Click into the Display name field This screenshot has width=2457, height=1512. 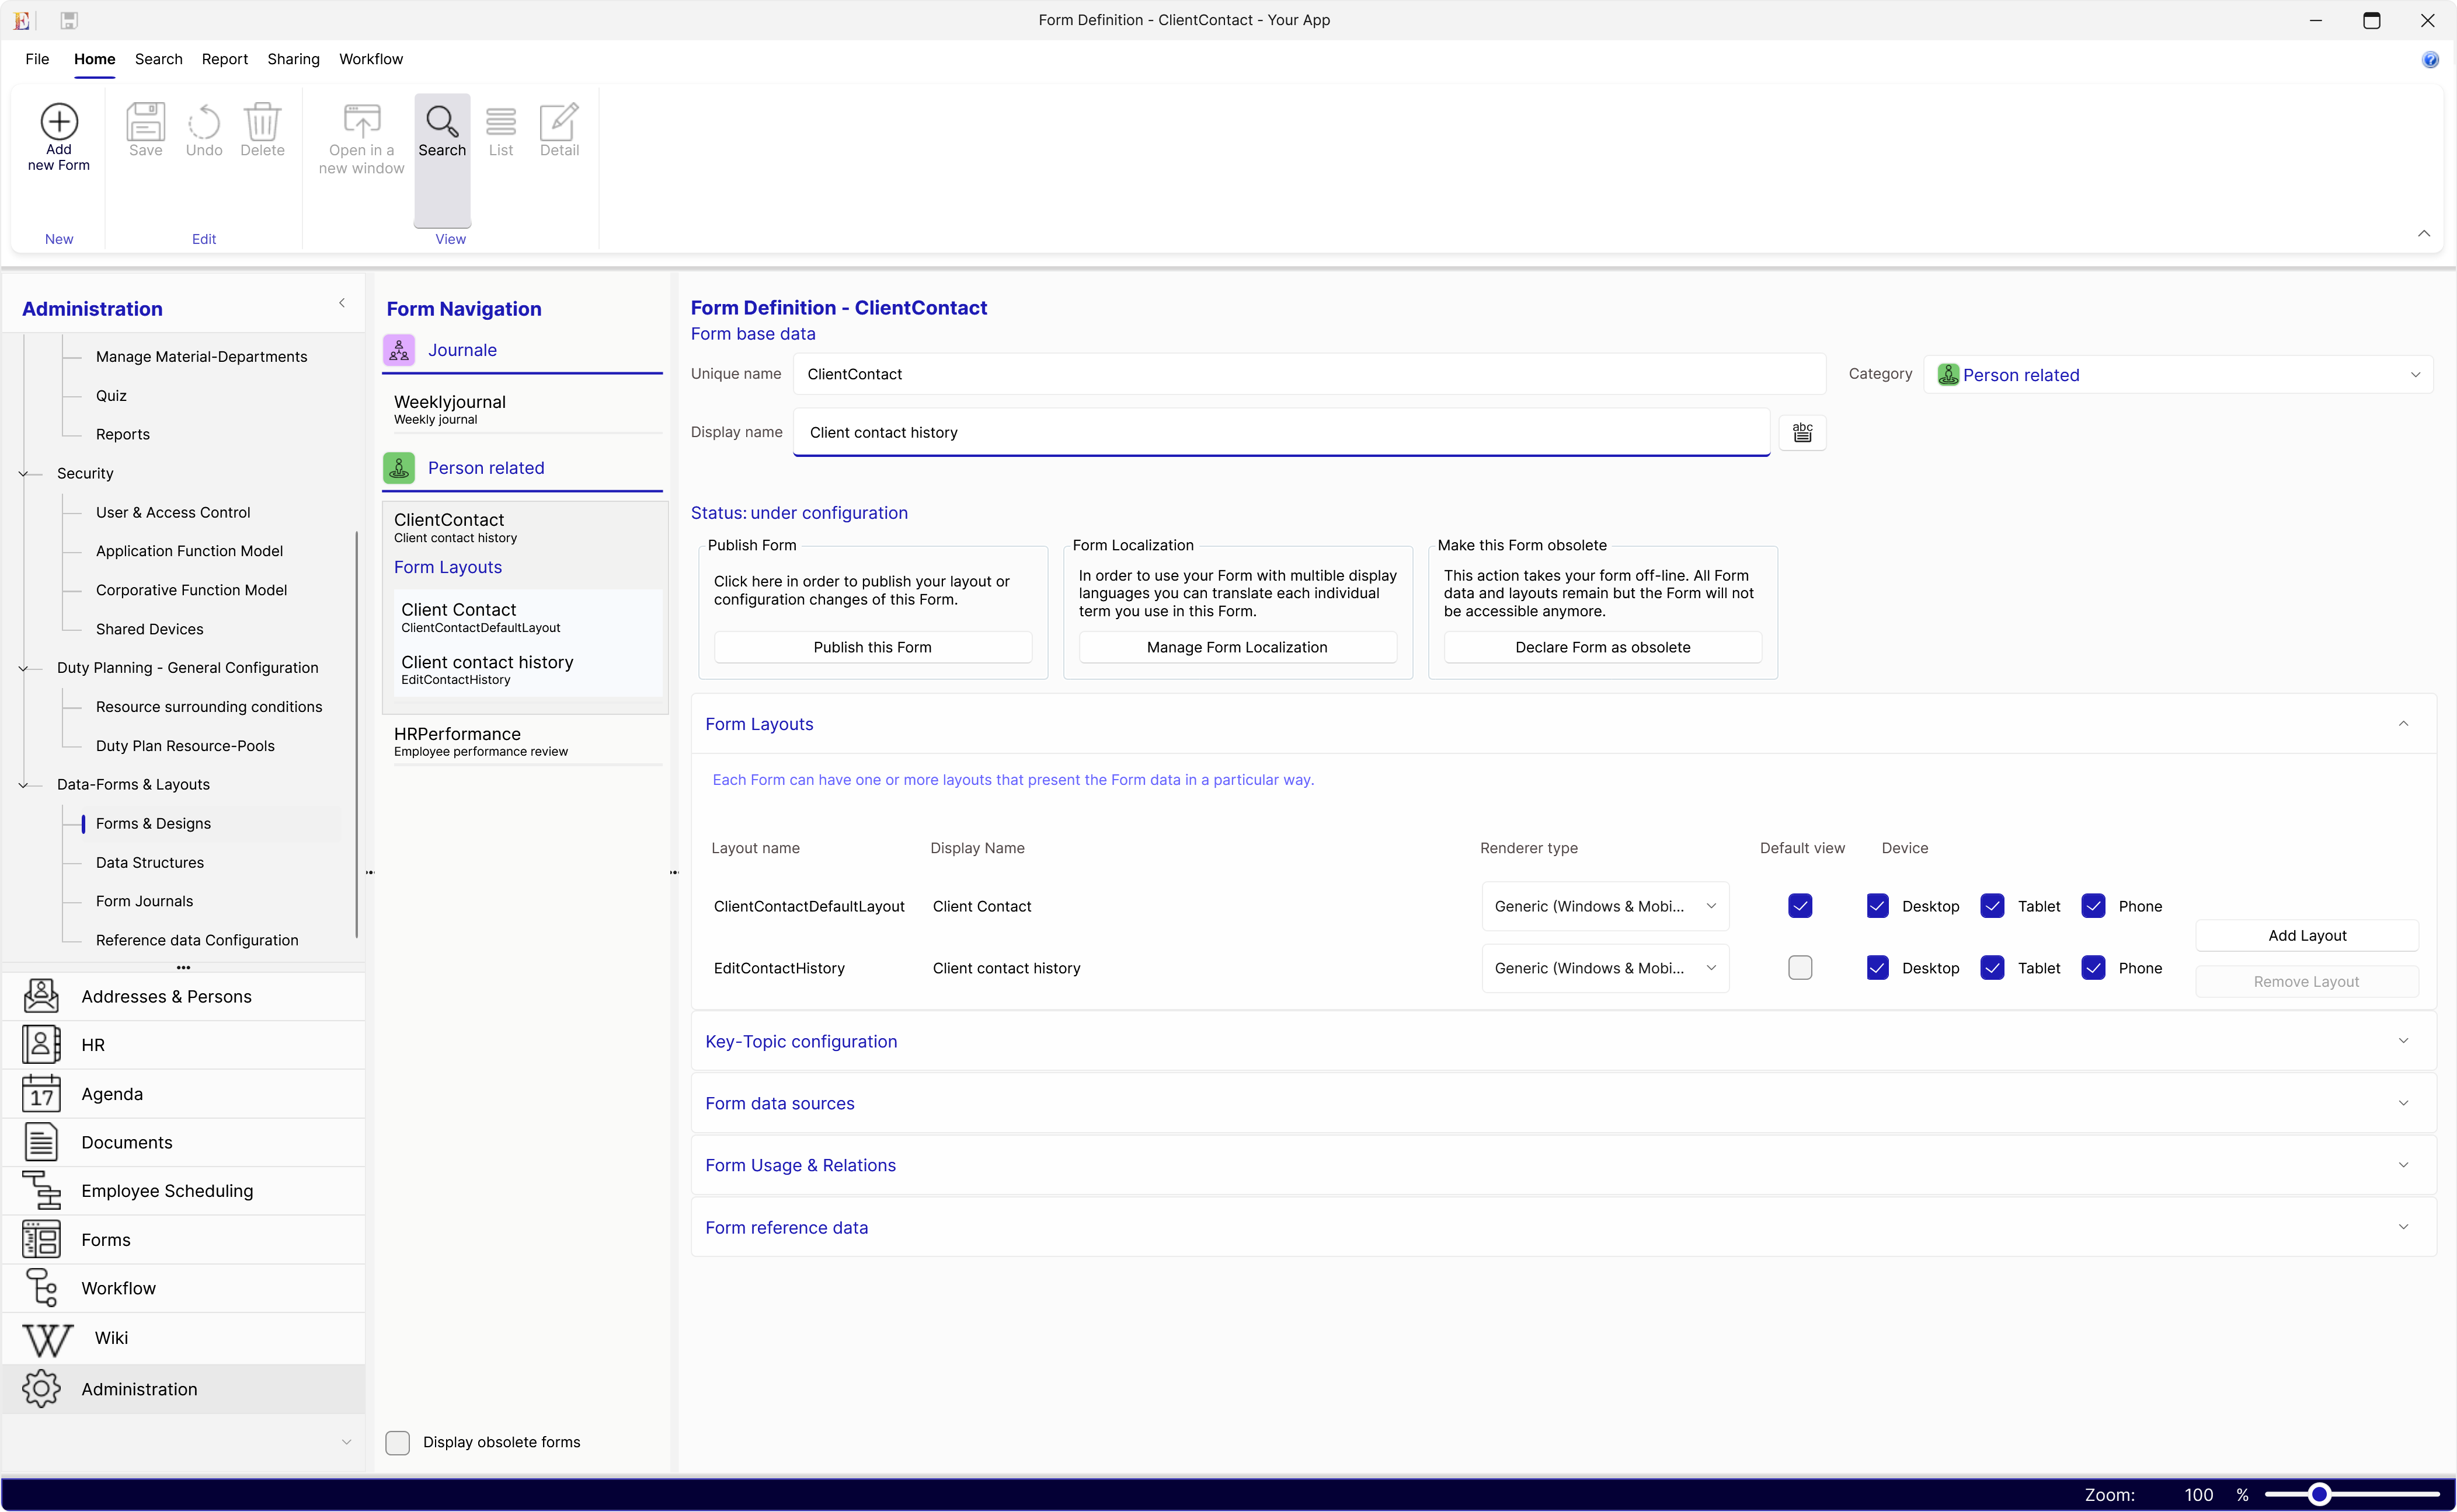(x=1282, y=432)
